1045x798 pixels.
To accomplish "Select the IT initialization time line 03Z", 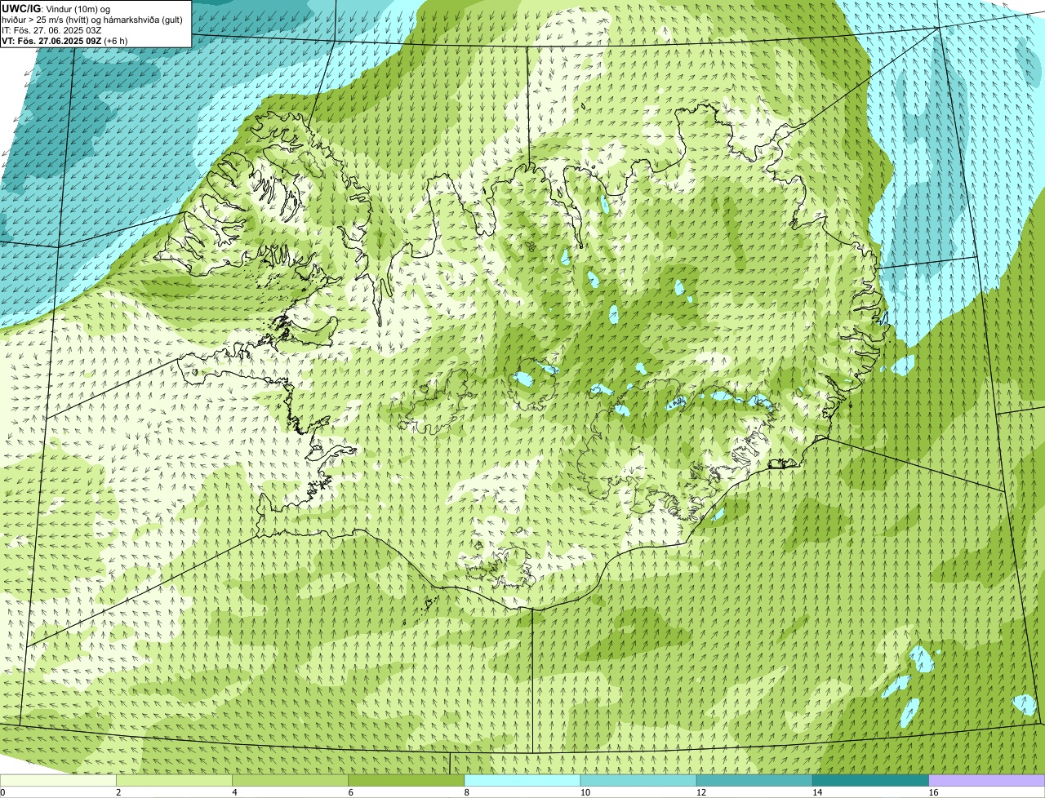I will (51, 30).
